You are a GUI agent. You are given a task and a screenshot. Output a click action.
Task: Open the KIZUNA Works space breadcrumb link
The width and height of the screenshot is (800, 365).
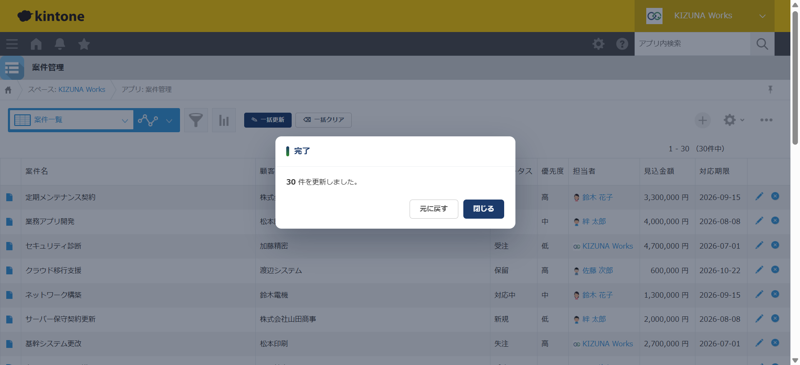82,89
